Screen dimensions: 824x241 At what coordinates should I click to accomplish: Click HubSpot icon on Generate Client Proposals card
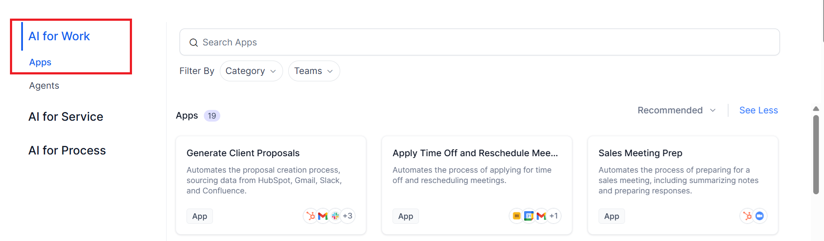click(x=310, y=215)
